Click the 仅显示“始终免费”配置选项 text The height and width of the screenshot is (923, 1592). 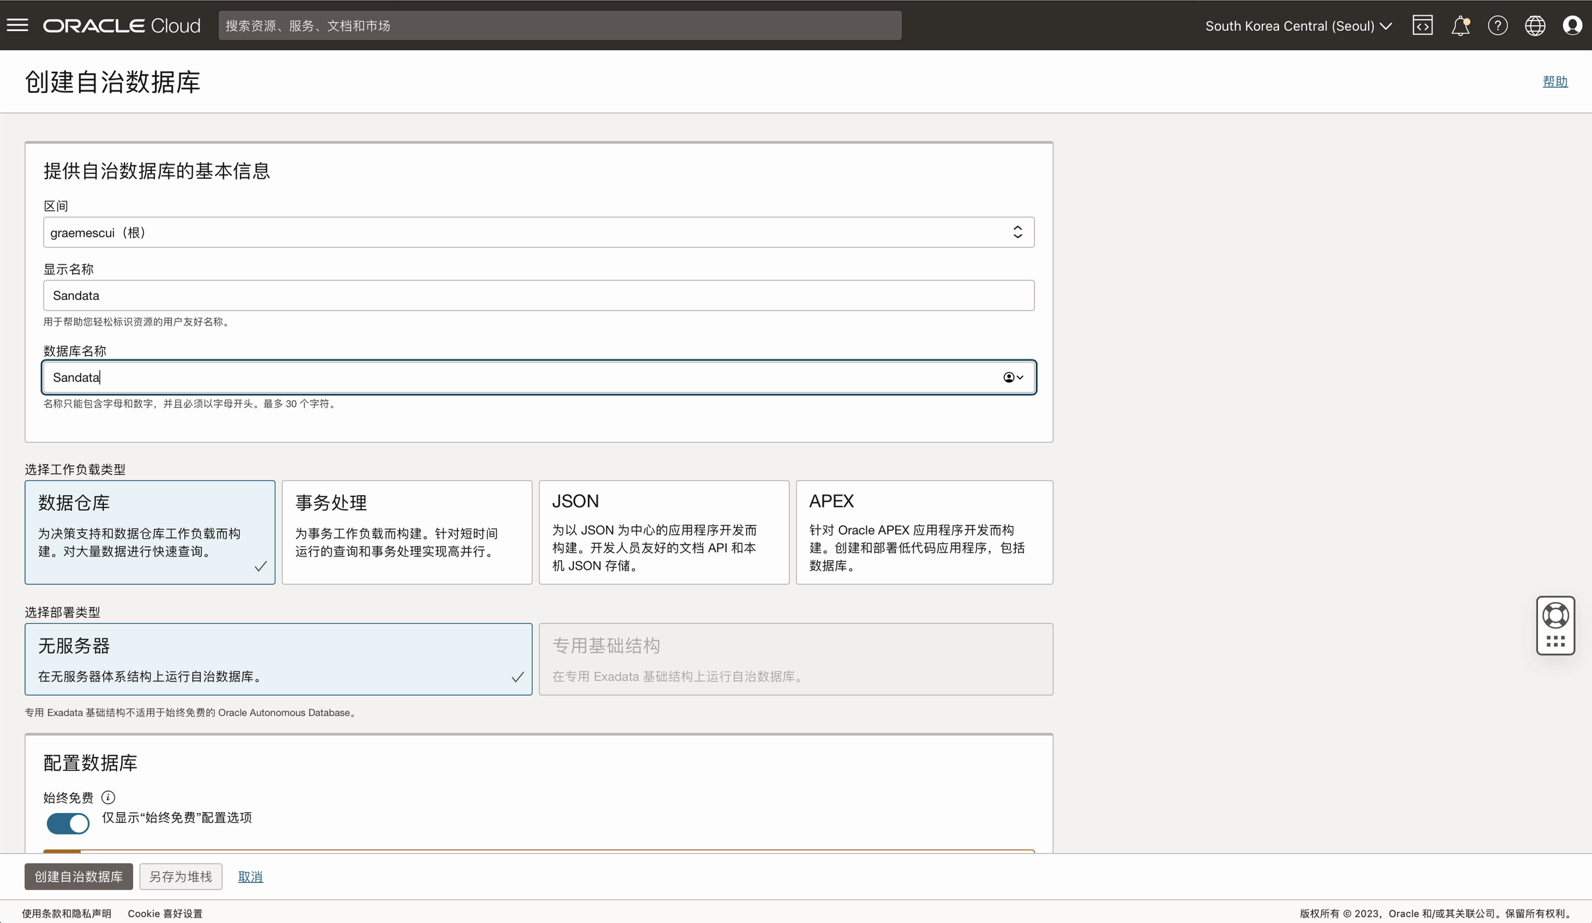click(x=177, y=818)
